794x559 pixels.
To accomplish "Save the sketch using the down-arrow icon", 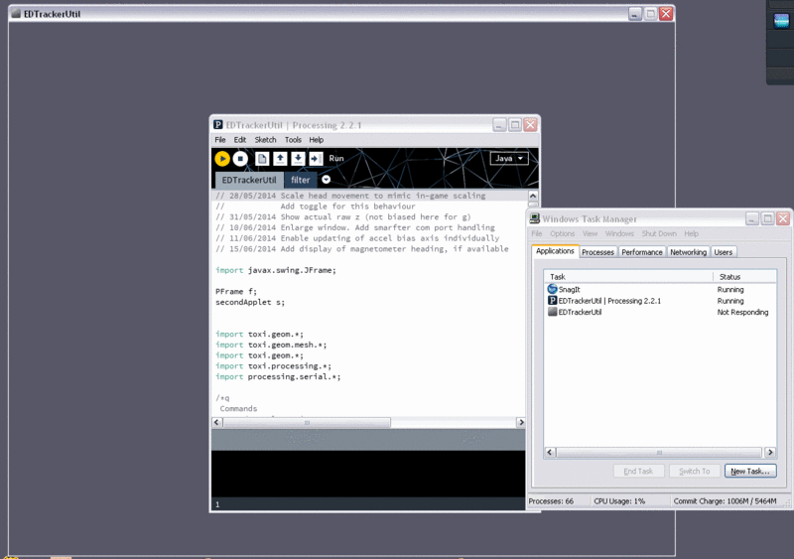I will pos(298,159).
